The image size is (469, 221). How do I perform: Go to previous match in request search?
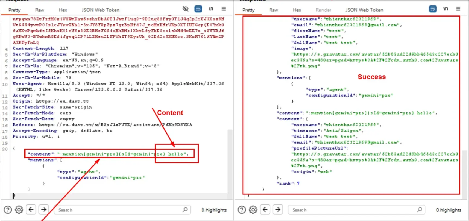point(31,210)
